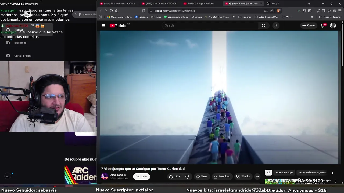Select the From Zico Tops chip
344x193 pixels.
point(284,173)
